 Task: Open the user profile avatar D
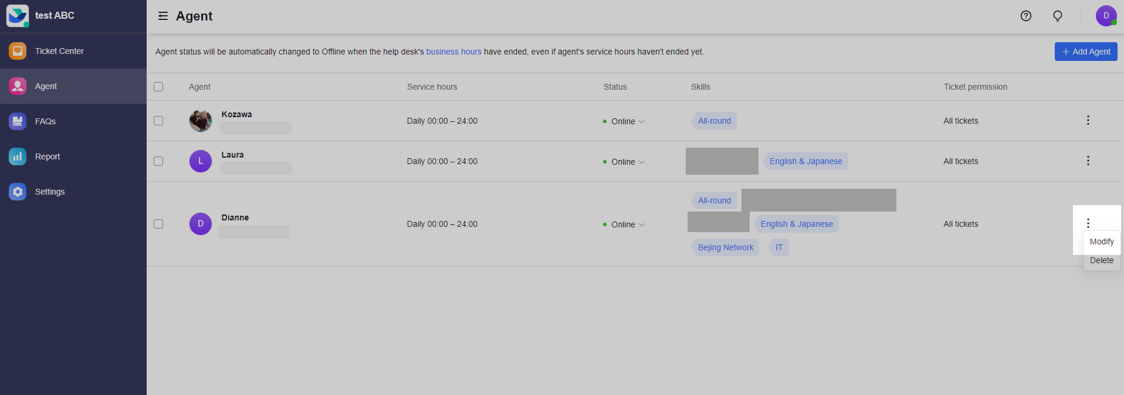tap(1106, 16)
